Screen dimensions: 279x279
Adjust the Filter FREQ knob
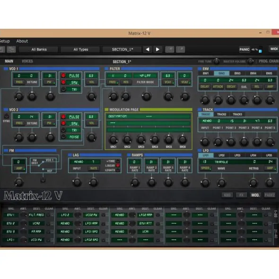coord(113,96)
